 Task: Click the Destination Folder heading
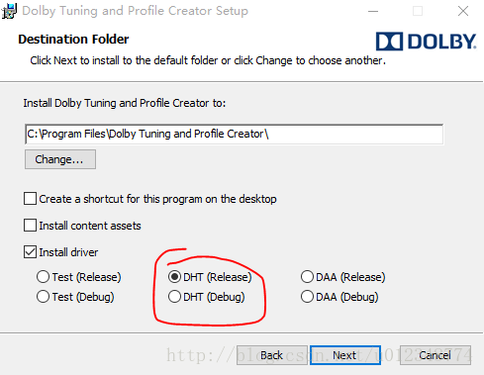click(73, 40)
